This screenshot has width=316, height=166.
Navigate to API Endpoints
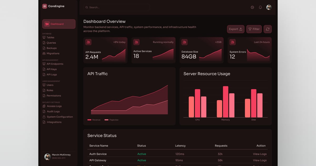[55, 64]
